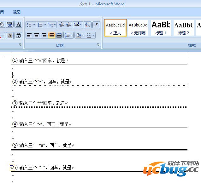Expand Asian Layout dropdown arrow
201x183 pixels.
click(x=81, y=25)
